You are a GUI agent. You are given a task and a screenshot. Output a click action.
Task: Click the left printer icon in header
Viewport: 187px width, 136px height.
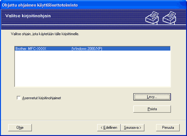tap(152, 18)
